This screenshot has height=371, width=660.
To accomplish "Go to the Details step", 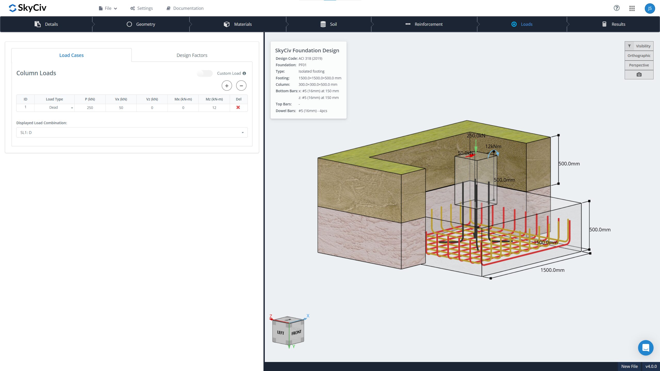I will 46,24.
